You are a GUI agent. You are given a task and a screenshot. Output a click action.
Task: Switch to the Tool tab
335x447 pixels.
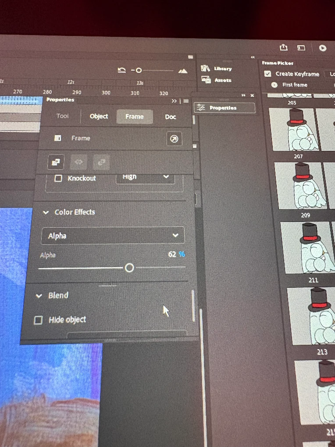click(62, 116)
